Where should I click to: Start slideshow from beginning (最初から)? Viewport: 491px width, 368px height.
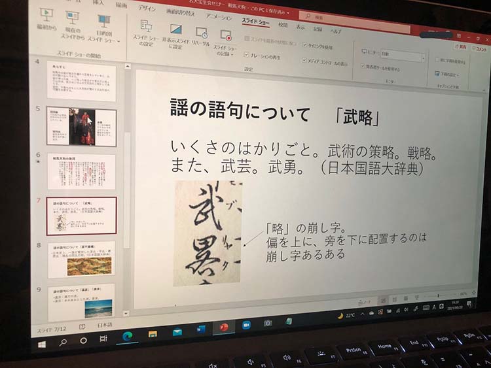(x=46, y=19)
